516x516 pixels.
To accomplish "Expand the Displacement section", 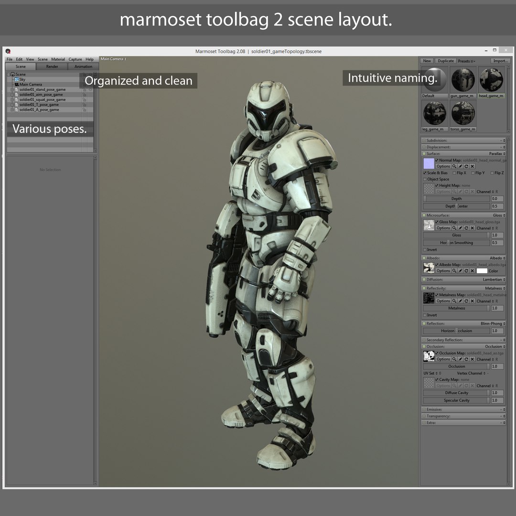I will click(x=424, y=147).
